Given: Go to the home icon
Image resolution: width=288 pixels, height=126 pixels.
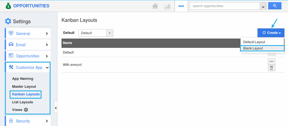Looking at the screenshot, I should click(x=155, y=6).
